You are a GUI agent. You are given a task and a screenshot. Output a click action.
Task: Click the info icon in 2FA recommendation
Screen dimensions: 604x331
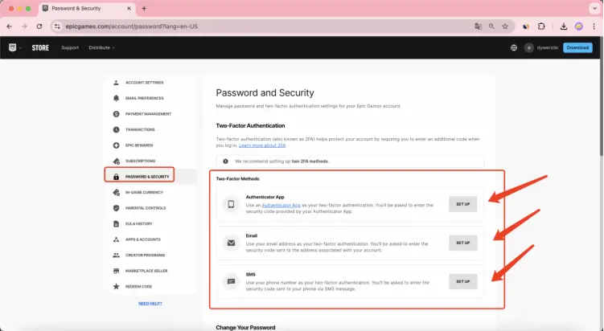[225, 161]
